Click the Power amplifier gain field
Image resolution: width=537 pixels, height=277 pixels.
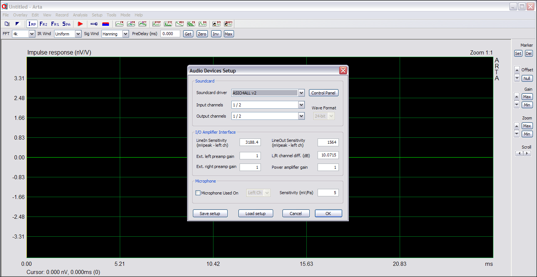tap(328, 167)
